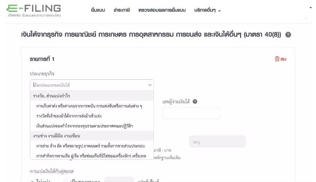Select งานช่าง งานฝีมือ งานเขียน group header
This screenshot has width=316, height=182.
(92, 136)
